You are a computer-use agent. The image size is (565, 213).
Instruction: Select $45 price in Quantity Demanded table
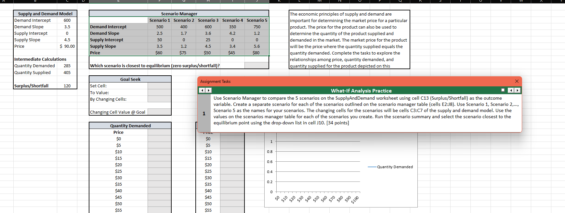[118, 197]
